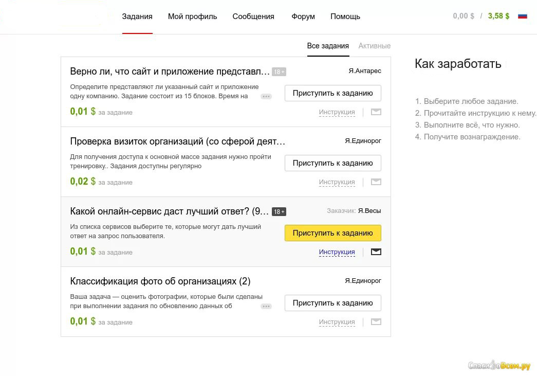Screen dimensions: 537x376
Task: Click envelope icon for photo classification task
Action: [x=376, y=321]
